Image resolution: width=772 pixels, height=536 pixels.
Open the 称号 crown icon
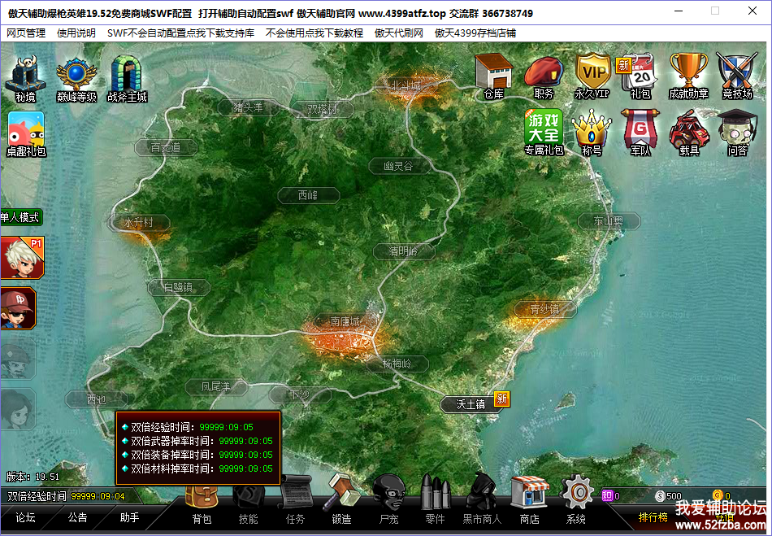pos(592,132)
